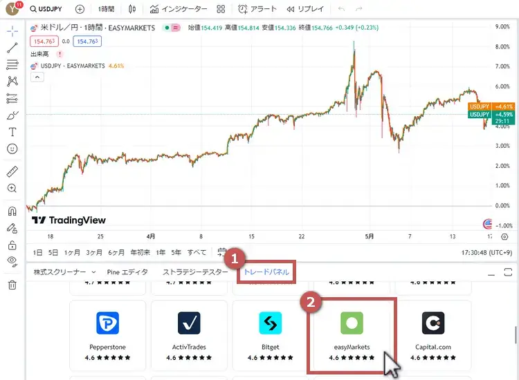This screenshot has height=380, width=519.
Task: Set the range to 3 months
Action: click(x=94, y=252)
